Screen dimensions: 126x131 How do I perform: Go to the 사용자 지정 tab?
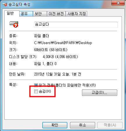[x=76, y=14]
